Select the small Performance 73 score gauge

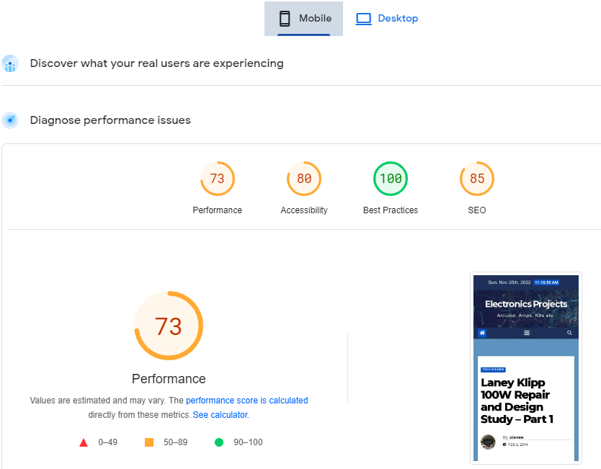tap(217, 179)
